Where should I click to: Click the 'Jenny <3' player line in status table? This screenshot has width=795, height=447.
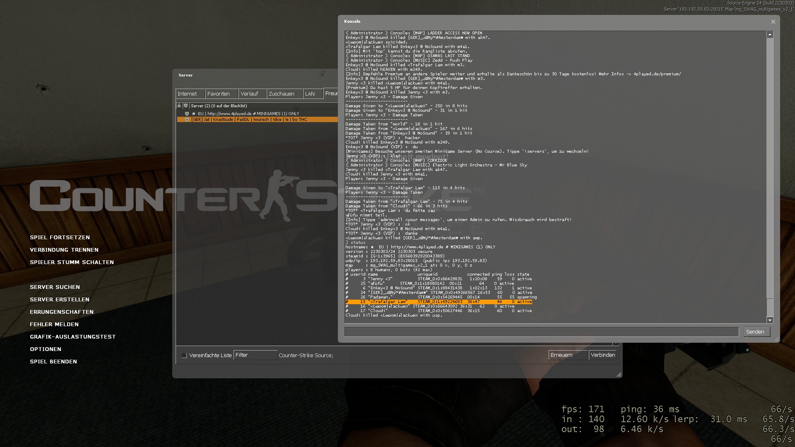tap(438, 279)
